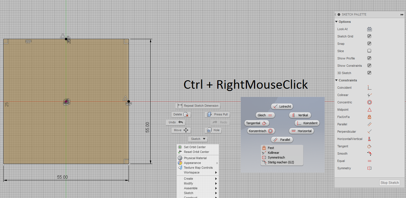Select the Smooth constraint icon
Viewport: 406px width, 198px height.
(x=369, y=153)
